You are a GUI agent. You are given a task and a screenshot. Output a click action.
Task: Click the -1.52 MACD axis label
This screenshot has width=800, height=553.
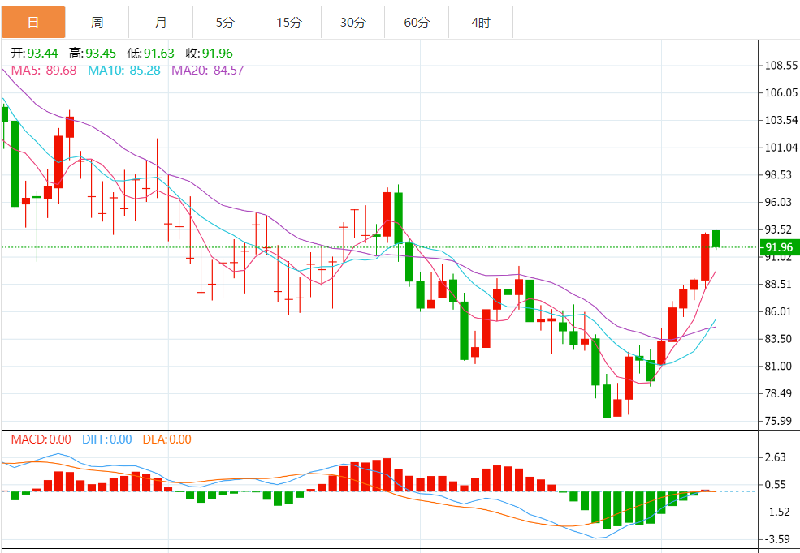(776, 512)
